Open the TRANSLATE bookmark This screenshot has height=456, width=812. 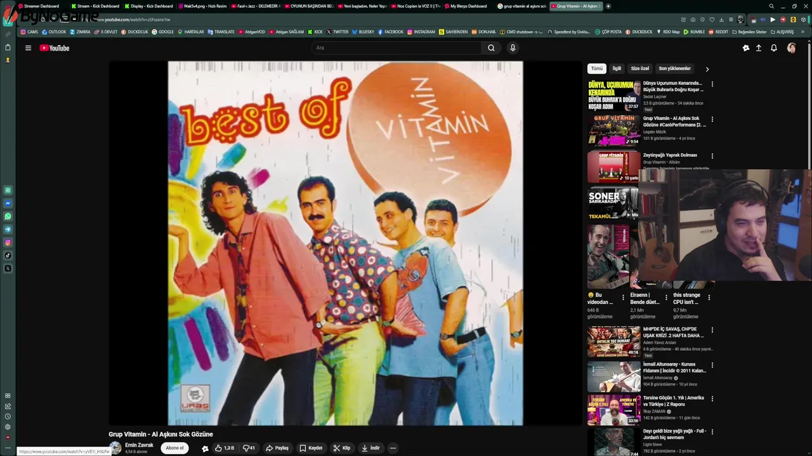(221, 32)
